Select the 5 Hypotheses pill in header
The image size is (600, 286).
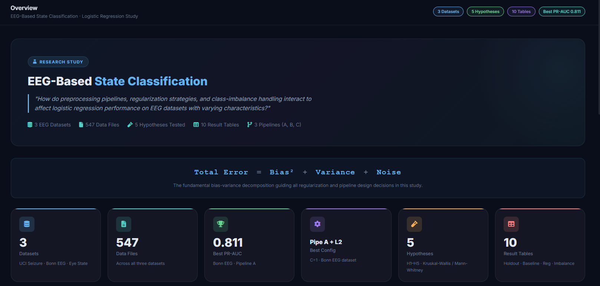(485, 11)
